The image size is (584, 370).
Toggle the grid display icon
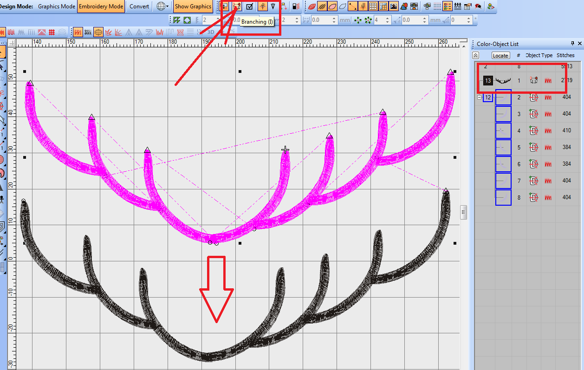coord(373,6)
